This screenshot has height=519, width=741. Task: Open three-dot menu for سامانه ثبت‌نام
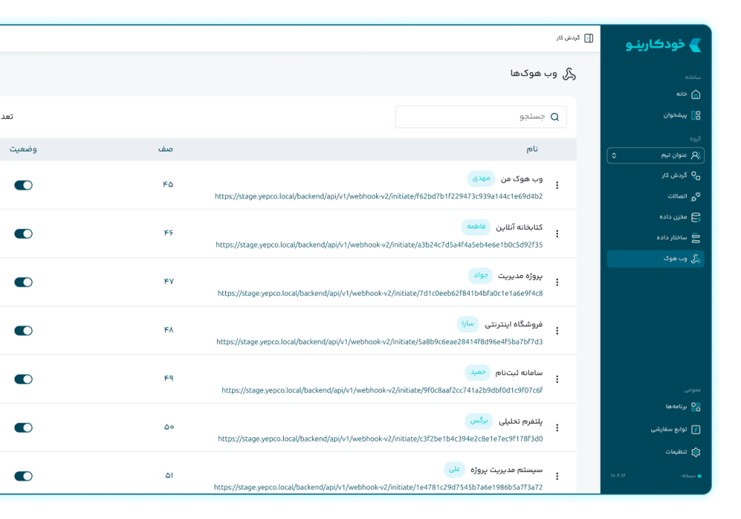coord(557,379)
